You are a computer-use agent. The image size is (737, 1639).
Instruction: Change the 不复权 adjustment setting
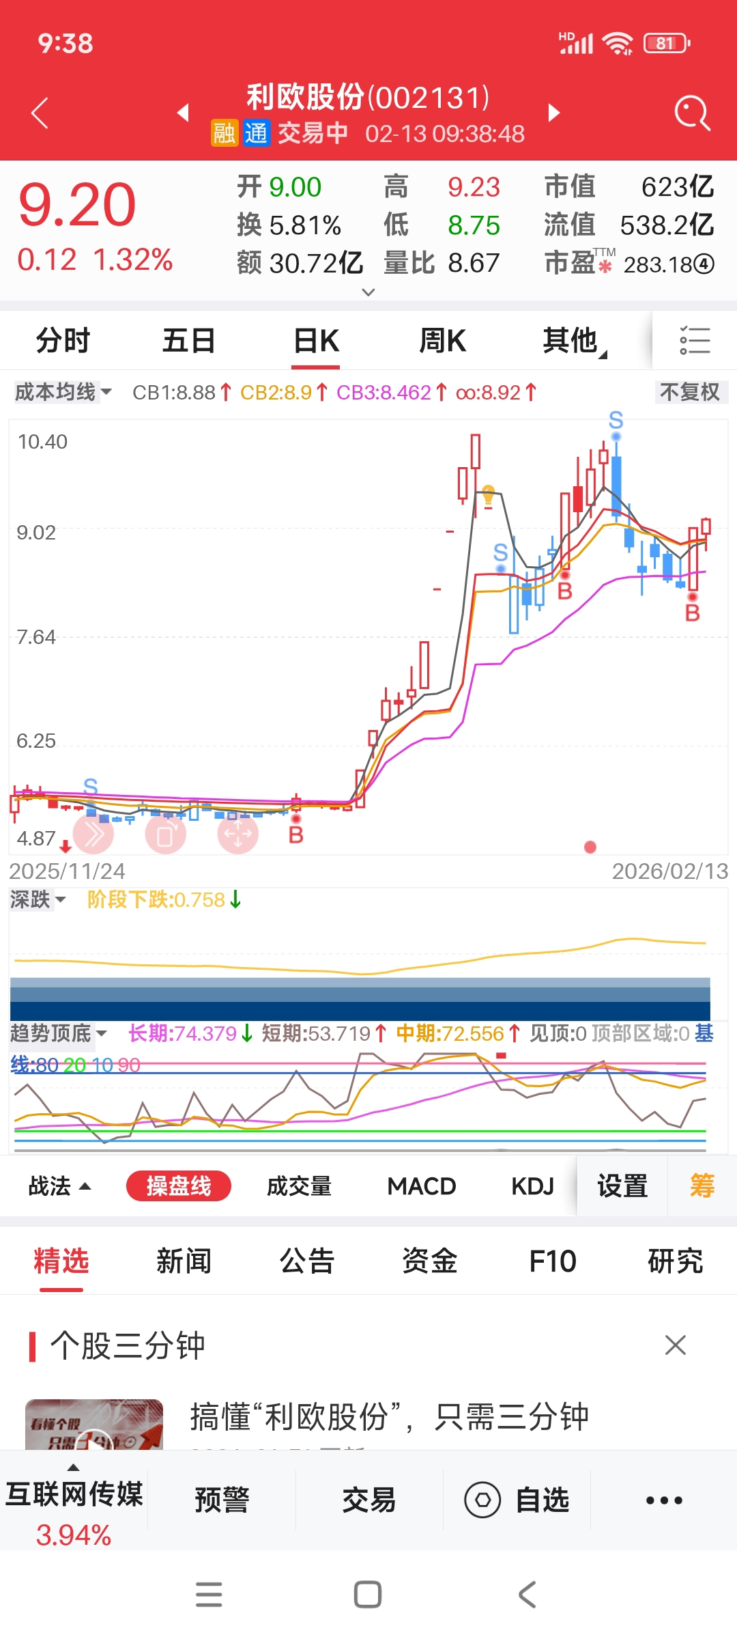click(690, 392)
